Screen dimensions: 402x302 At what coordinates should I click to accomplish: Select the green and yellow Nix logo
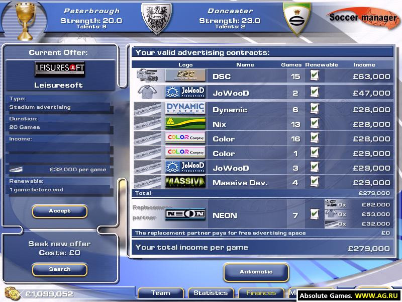pyautogui.click(x=185, y=123)
